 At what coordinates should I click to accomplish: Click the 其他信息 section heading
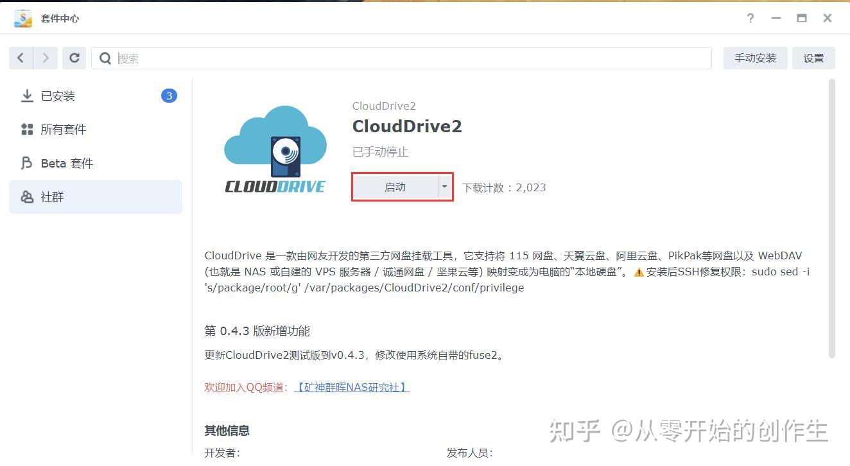click(x=227, y=430)
